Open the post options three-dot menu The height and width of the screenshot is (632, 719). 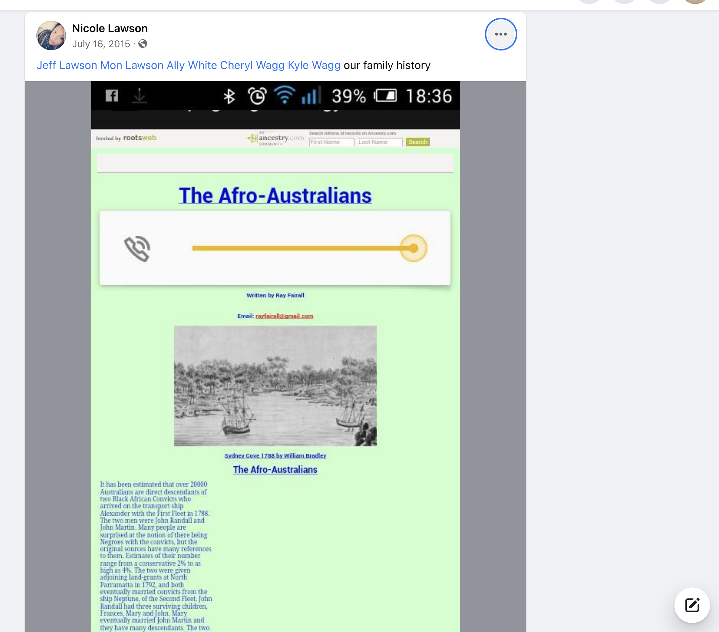tap(500, 34)
